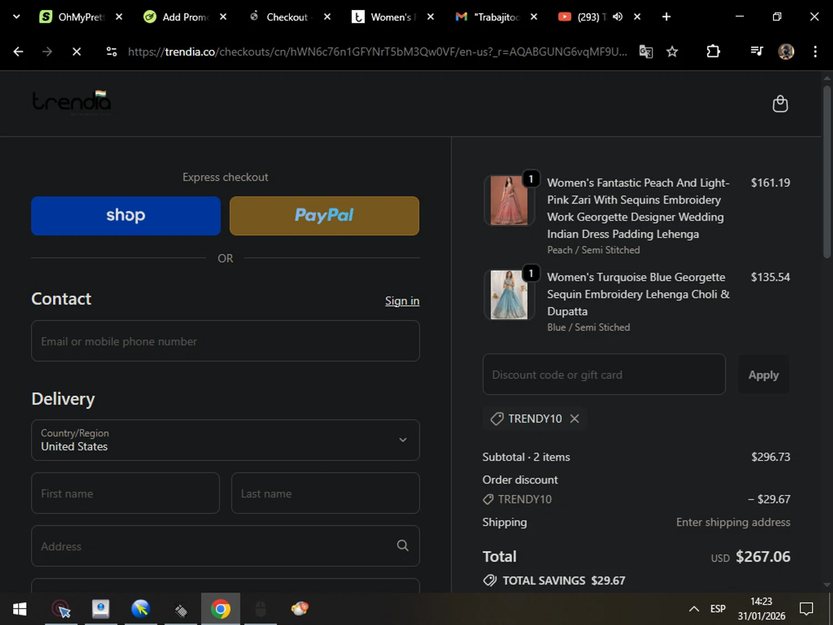This screenshot has height=625, width=833.
Task: Open Chrome three-dot menu
Action: point(815,52)
